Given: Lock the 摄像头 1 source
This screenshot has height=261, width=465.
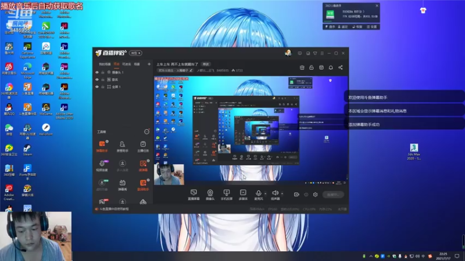Looking at the screenshot, I should pyautogui.click(x=103, y=72).
